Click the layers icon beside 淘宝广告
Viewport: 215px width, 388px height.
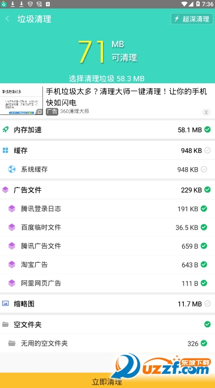click(12, 265)
